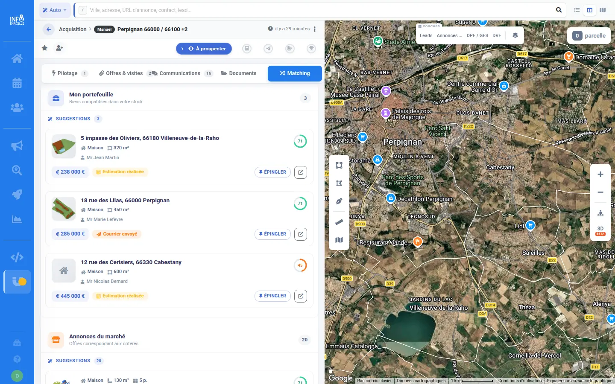Click the InfoParcelle logo
Screen dimensions: 615x384
pyautogui.click(x=17, y=20)
